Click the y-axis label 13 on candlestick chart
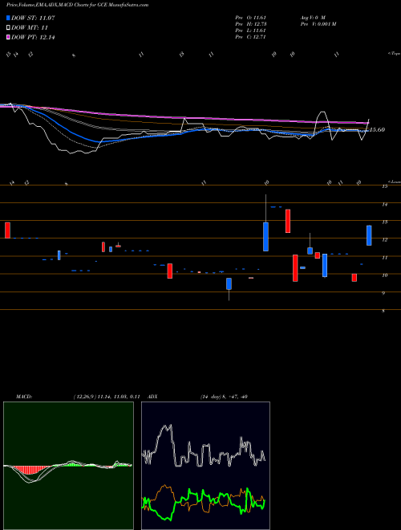 (x=384, y=222)
